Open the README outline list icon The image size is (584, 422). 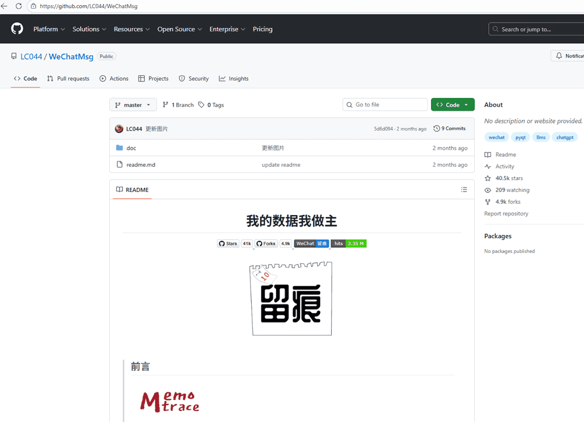[x=464, y=189]
